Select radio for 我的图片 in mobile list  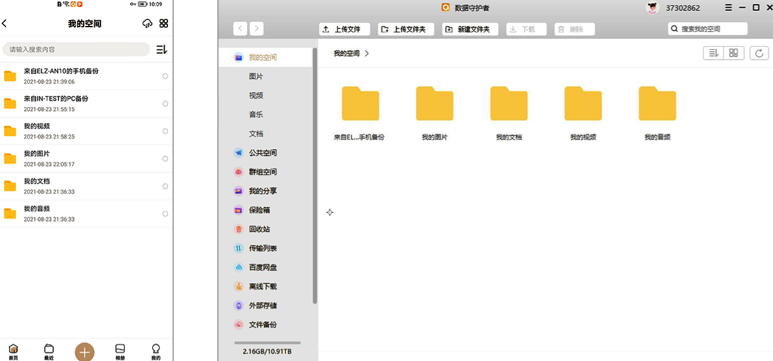(x=165, y=159)
